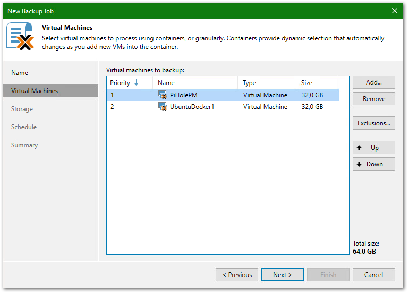Return to the Previous wizard page
The height and width of the screenshot is (293, 408).
pyautogui.click(x=237, y=275)
